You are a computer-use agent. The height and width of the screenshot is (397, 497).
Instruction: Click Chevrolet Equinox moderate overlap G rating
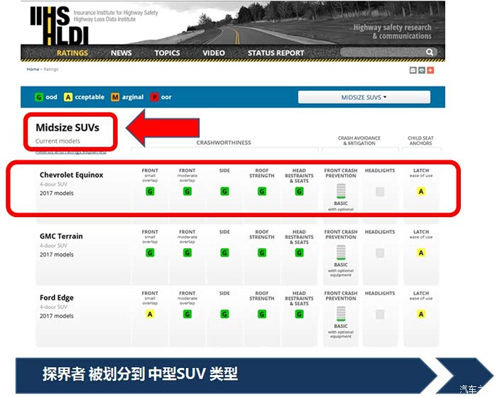pyautogui.click(x=187, y=191)
